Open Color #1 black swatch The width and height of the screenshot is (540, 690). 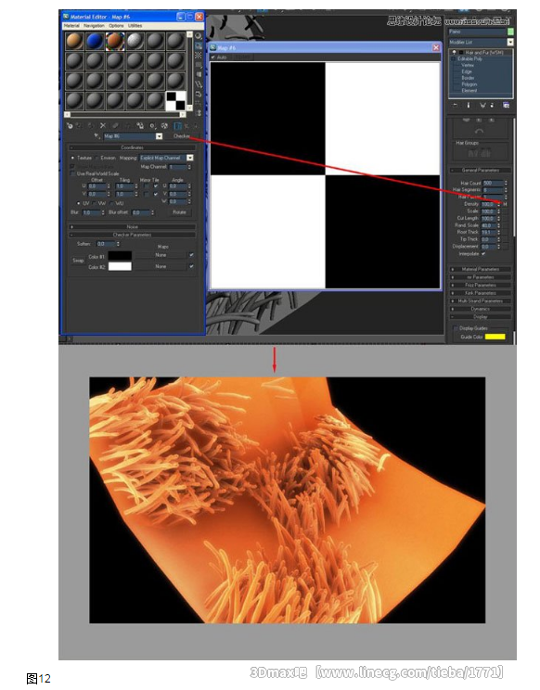tap(120, 255)
